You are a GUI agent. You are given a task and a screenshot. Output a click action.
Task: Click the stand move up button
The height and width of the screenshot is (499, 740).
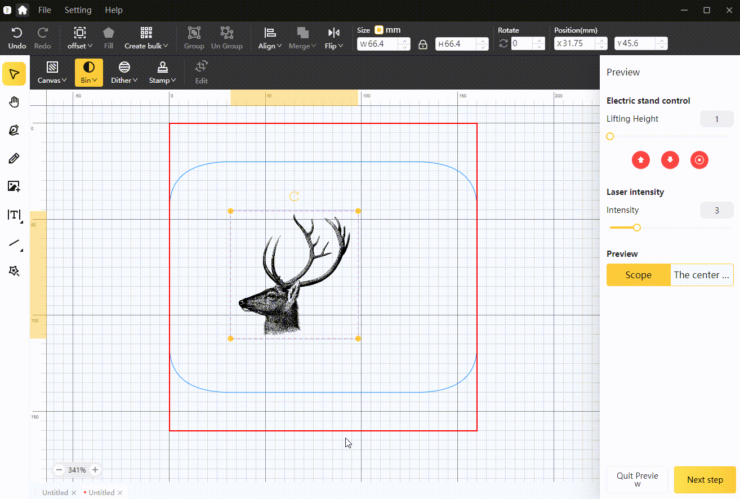pos(641,160)
